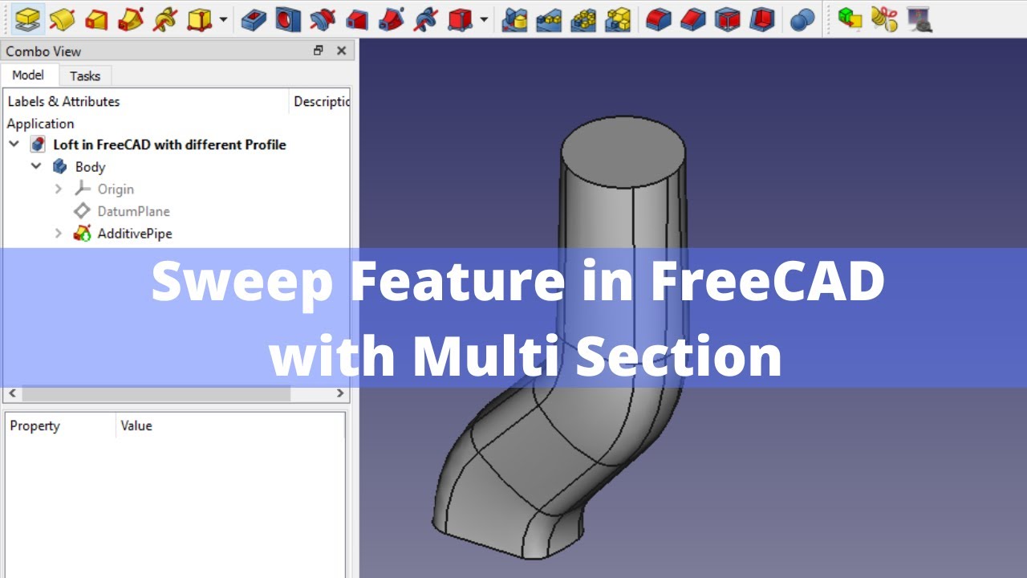Close the Combo View panel

(341, 51)
